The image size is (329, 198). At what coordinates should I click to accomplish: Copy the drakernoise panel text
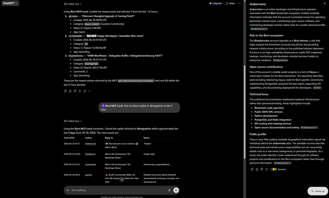pyautogui.click(x=252, y=169)
